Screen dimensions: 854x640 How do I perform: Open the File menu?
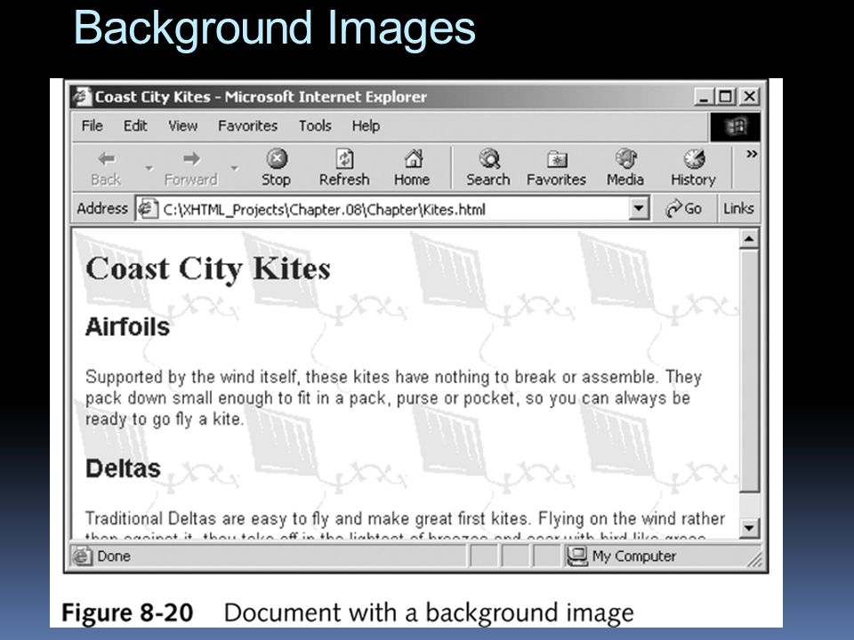coord(92,126)
